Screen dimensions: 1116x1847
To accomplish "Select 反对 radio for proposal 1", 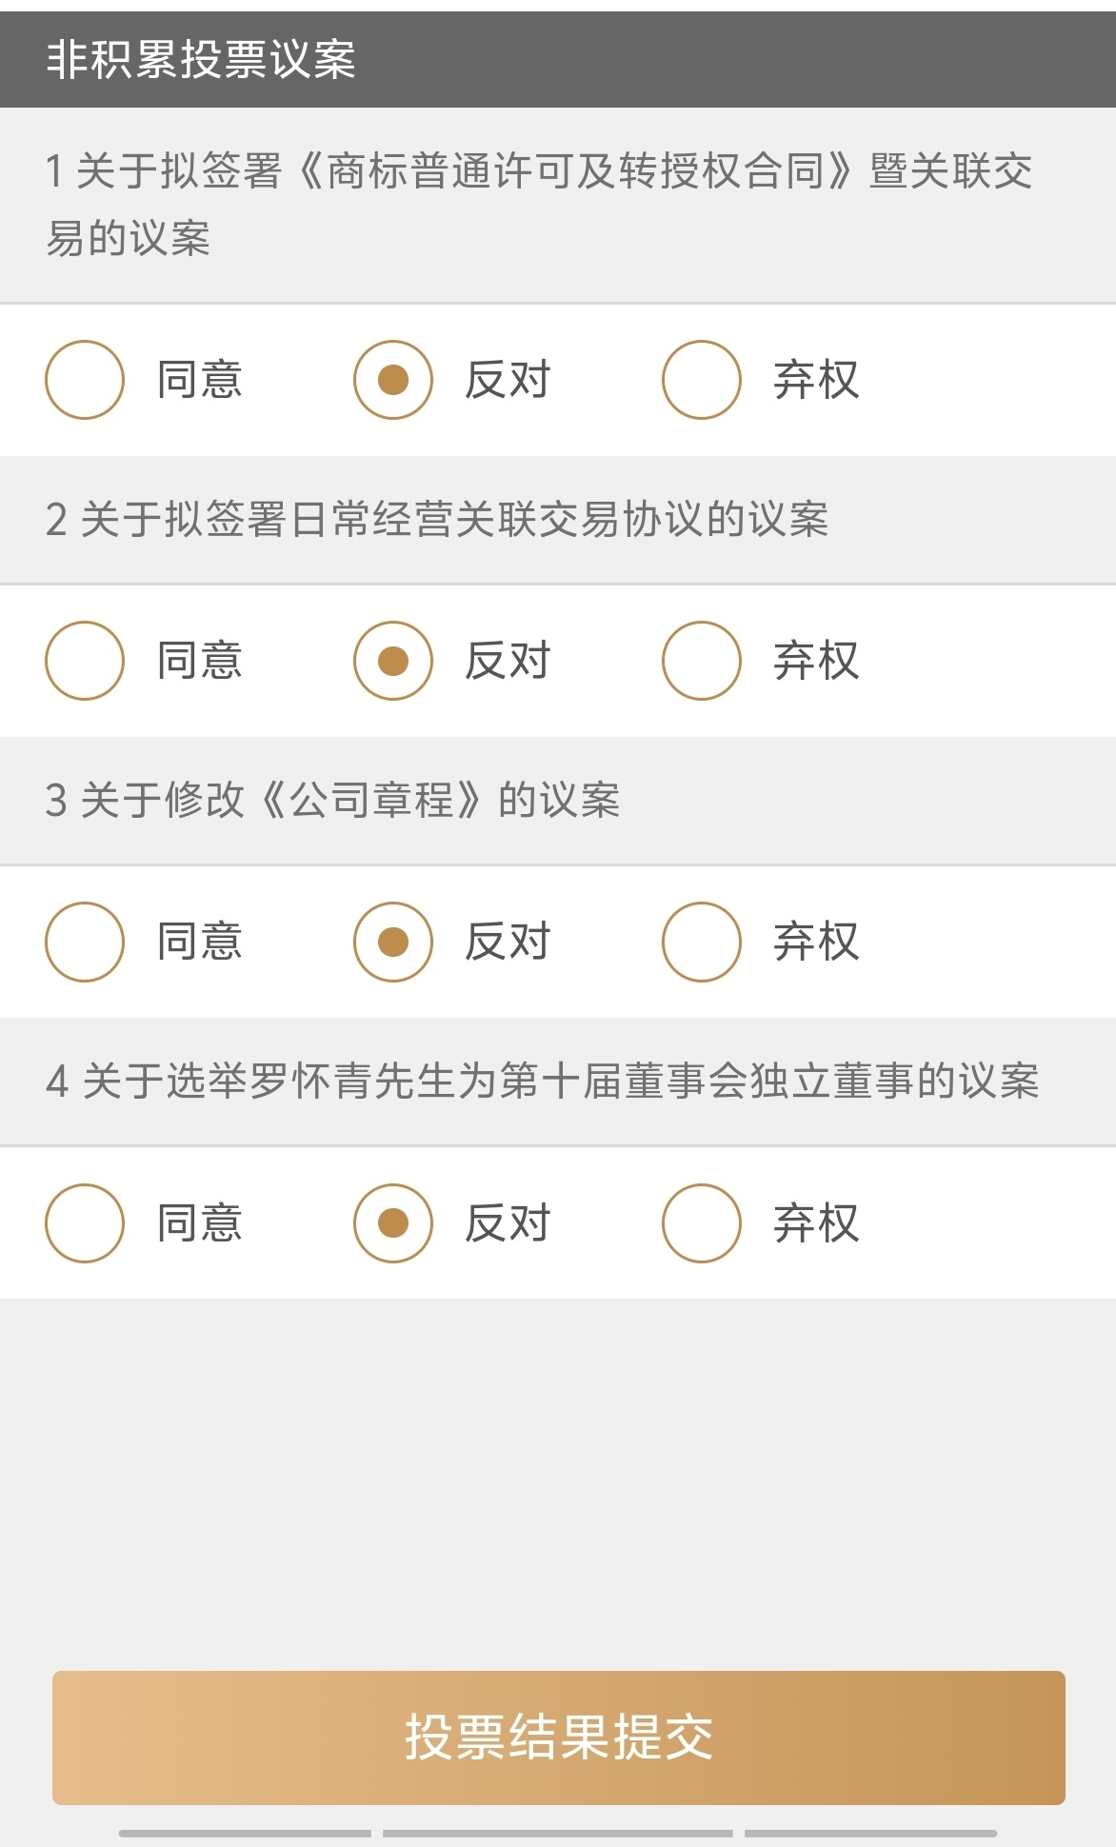I will click(x=393, y=380).
